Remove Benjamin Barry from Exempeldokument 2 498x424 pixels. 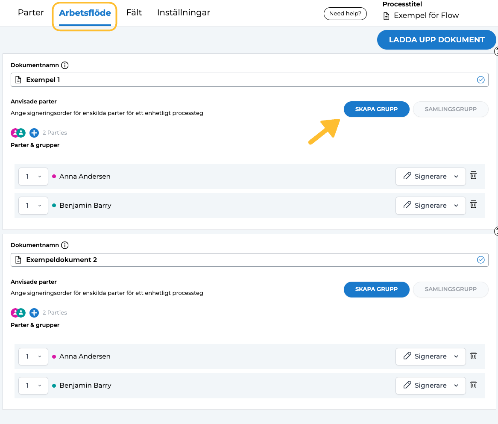click(x=473, y=384)
